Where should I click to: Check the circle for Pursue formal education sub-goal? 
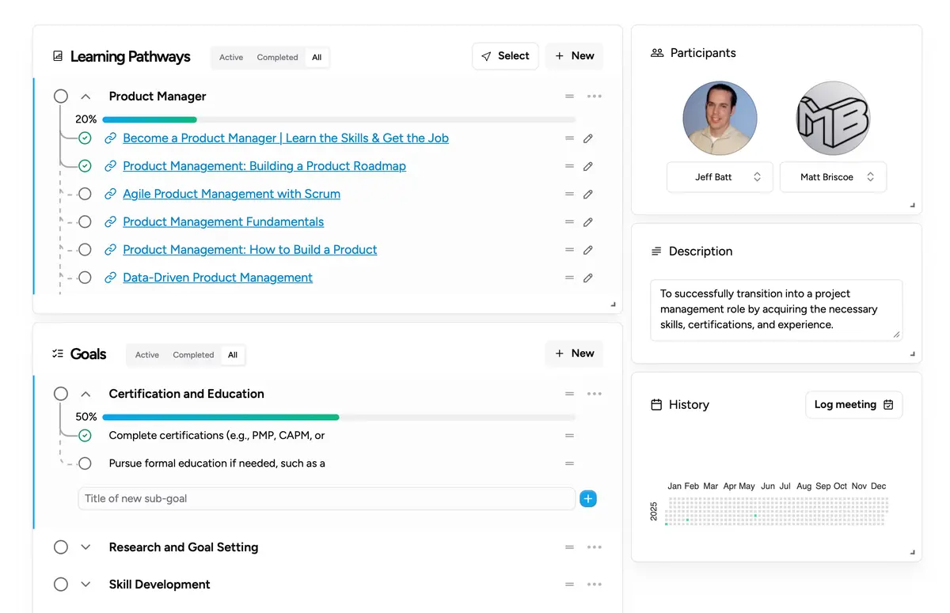tap(85, 464)
